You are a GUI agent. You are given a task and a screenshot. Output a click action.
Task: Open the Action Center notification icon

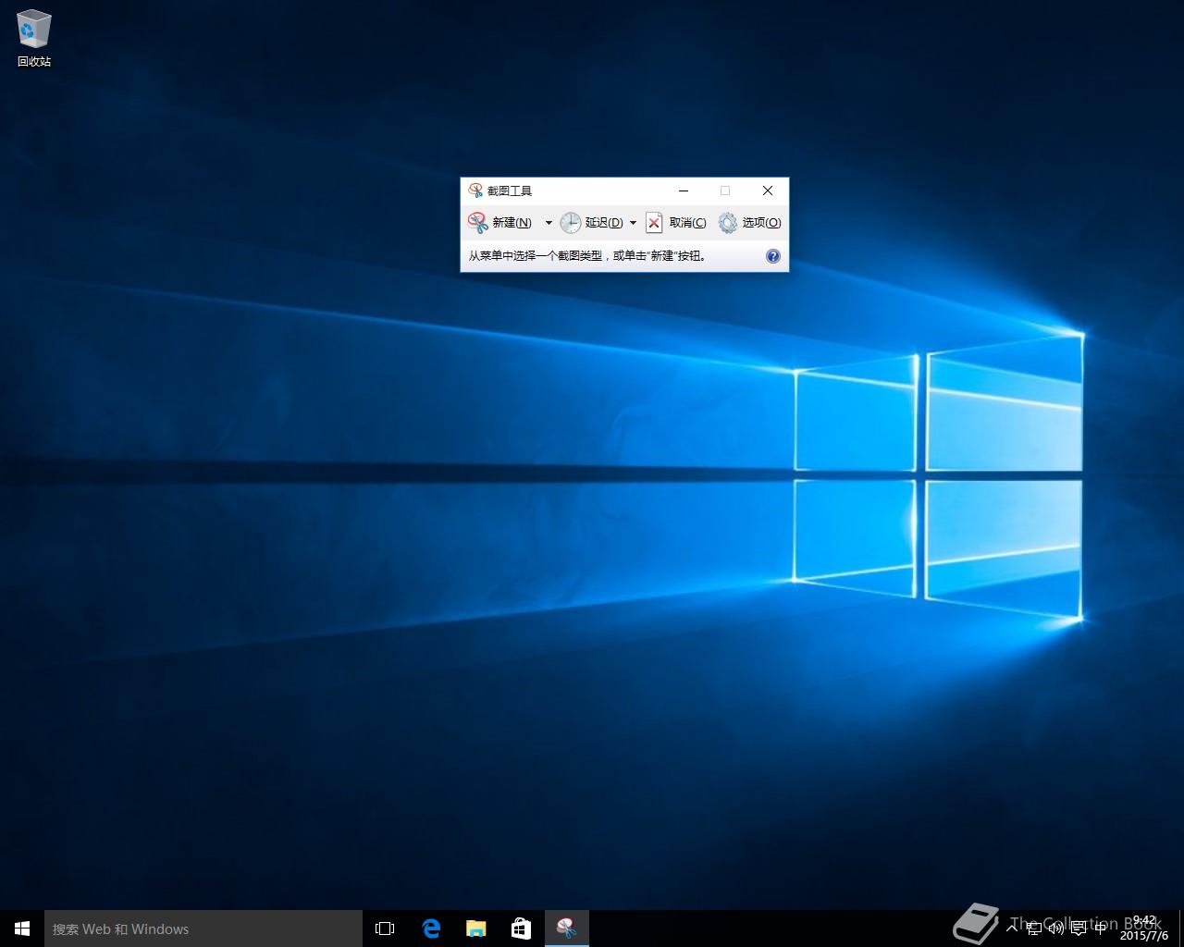click(x=1078, y=928)
